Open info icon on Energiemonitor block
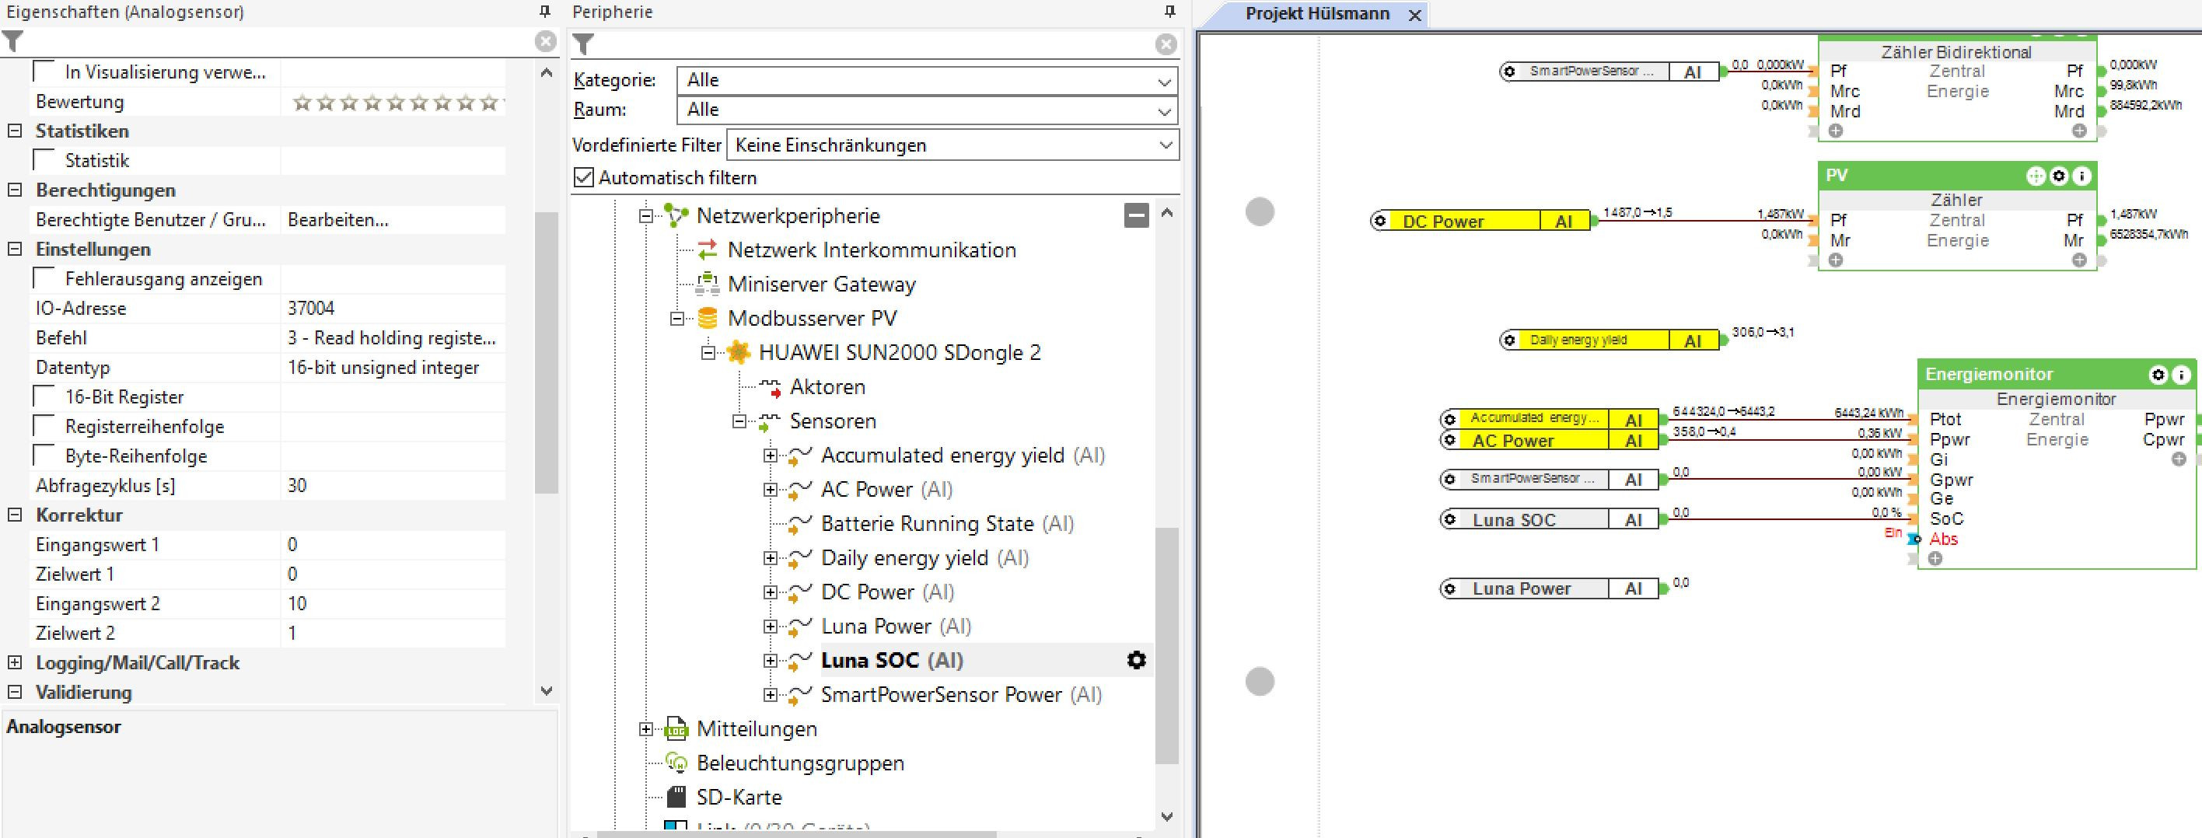 2181,375
